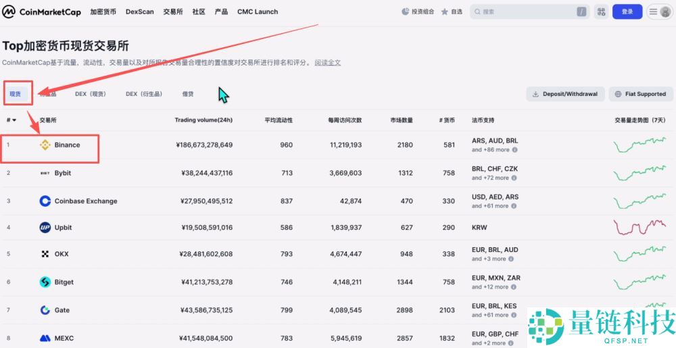676x348 pixels.
Task: Open the QR code icon beside search
Action: point(601,11)
